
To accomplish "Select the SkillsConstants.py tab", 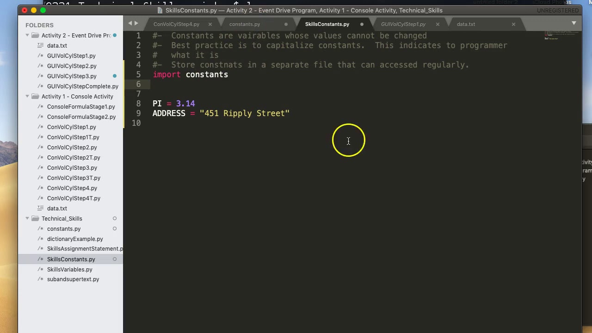I will tap(327, 24).
